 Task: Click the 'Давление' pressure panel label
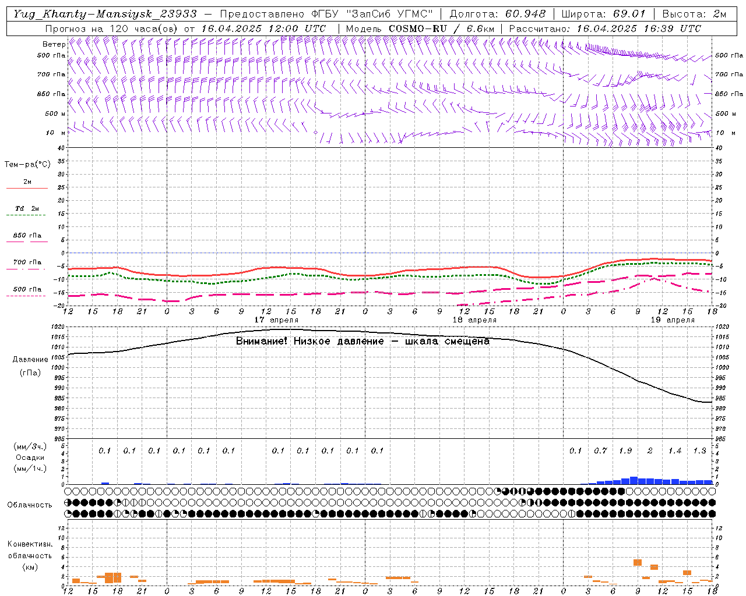coord(30,360)
